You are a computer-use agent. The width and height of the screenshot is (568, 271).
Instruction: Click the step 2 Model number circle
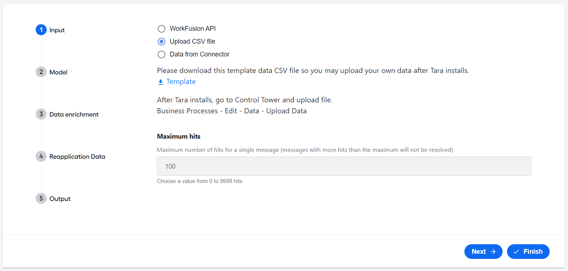pyautogui.click(x=41, y=72)
